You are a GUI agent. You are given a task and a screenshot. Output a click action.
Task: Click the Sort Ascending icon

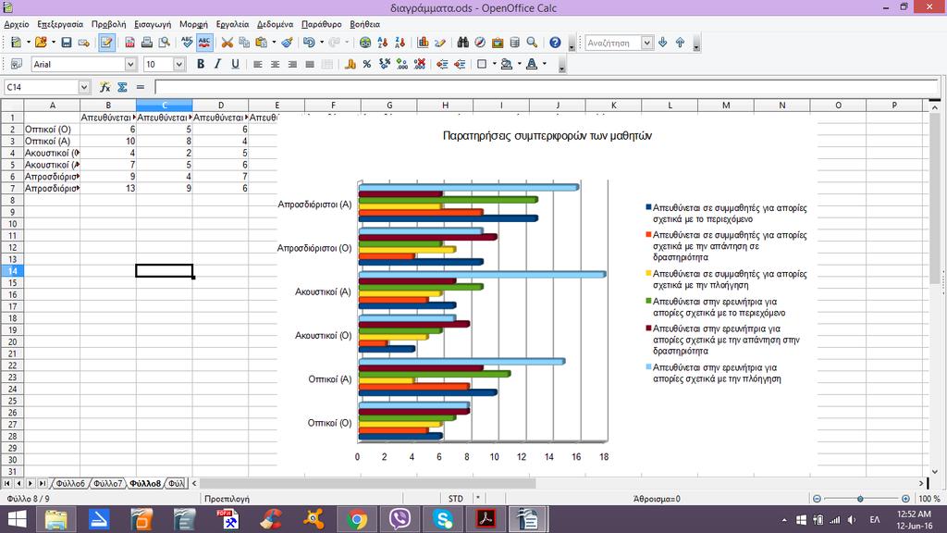click(382, 43)
